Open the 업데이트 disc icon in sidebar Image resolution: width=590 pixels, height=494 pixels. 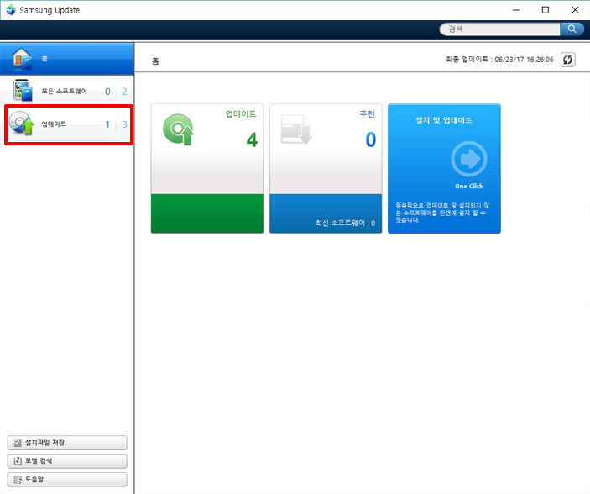coord(21,124)
